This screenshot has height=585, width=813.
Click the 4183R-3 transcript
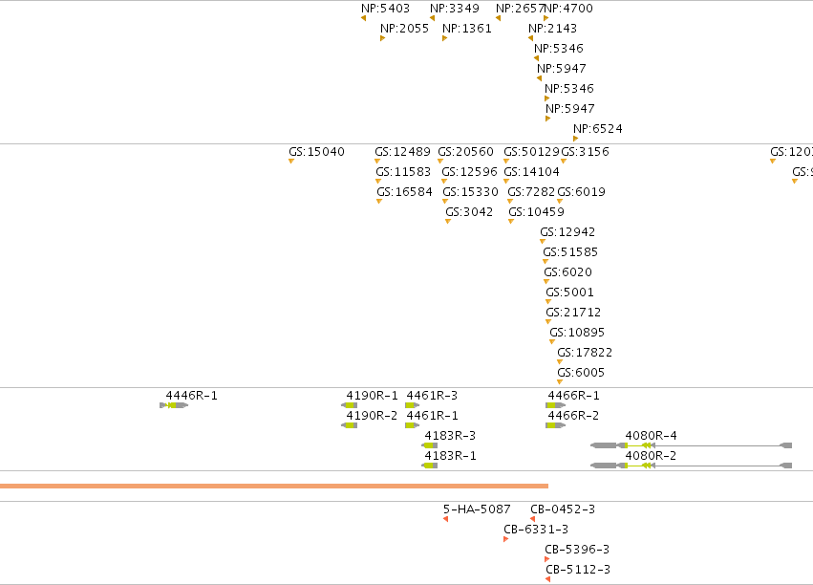coord(429,445)
